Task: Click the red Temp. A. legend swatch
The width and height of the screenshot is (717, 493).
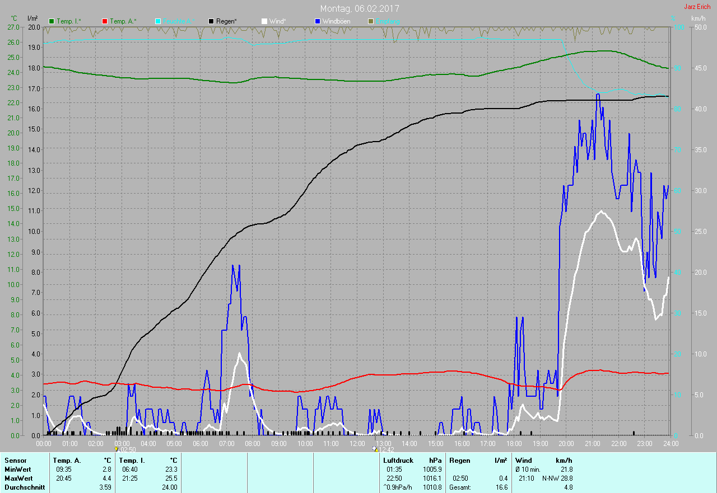Action: tap(105, 21)
